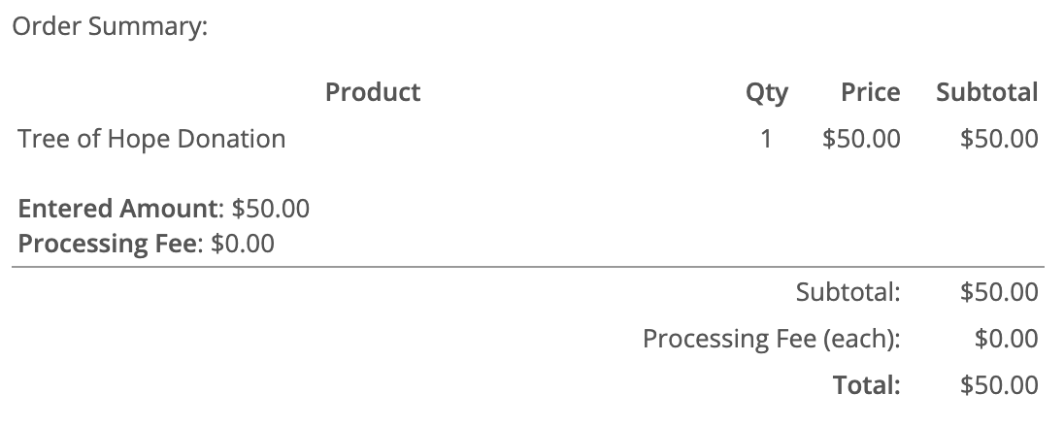This screenshot has height=427, width=1064.
Task: Click the Qty column header
Action: 766,92
